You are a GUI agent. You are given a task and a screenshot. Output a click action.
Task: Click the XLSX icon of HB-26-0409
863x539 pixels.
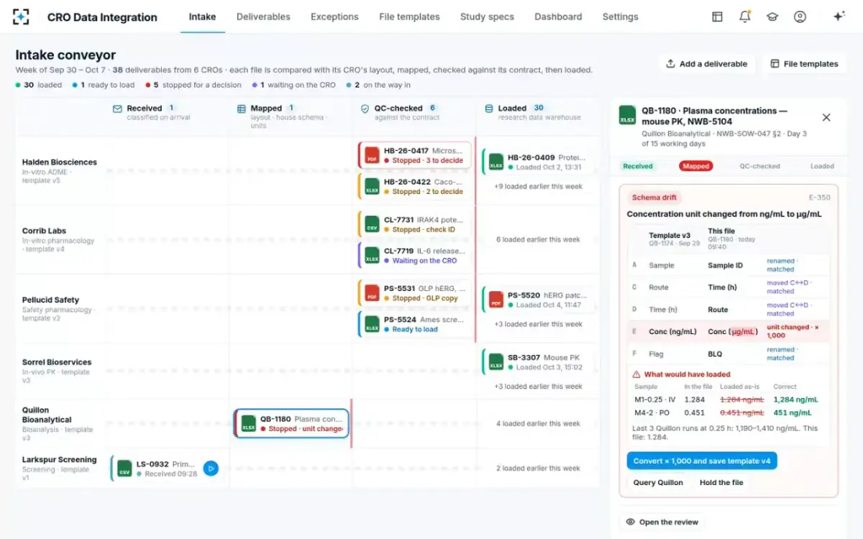tap(496, 162)
